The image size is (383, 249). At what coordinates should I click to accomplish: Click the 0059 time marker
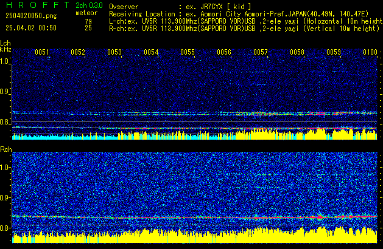[x=334, y=52]
